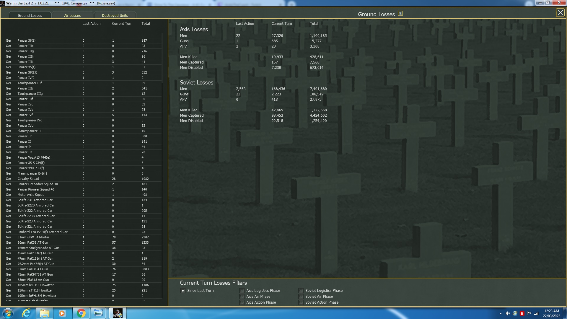The width and height of the screenshot is (567, 319).
Task: Select the 160mm Stielgranade AT Gun row
Action: click(x=83, y=248)
